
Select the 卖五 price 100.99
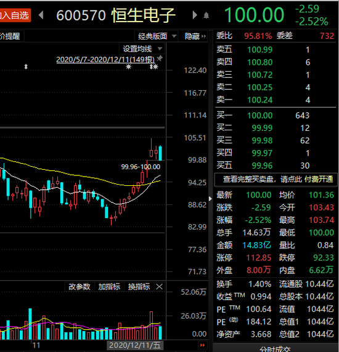pos(259,49)
